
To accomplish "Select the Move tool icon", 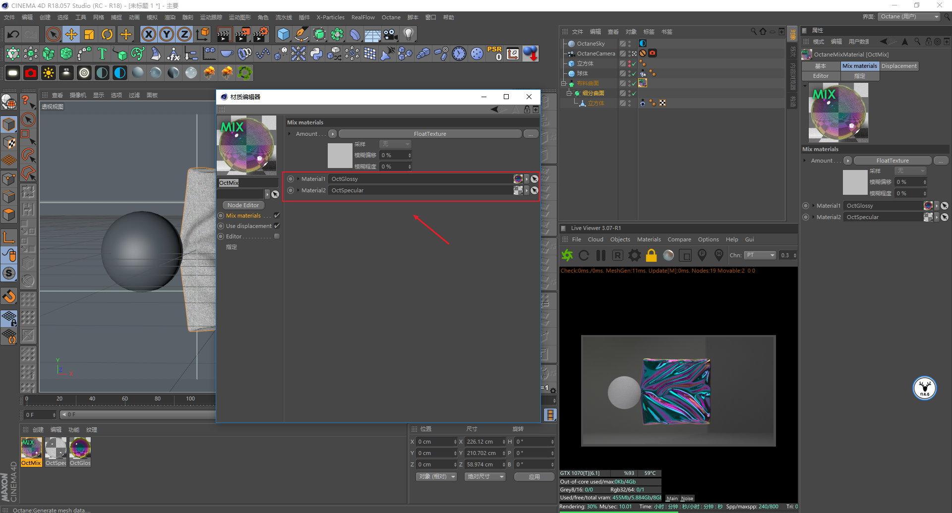I will (x=71, y=34).
